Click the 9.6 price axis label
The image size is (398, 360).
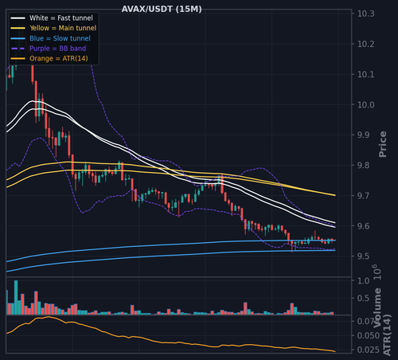pos(364,226)
